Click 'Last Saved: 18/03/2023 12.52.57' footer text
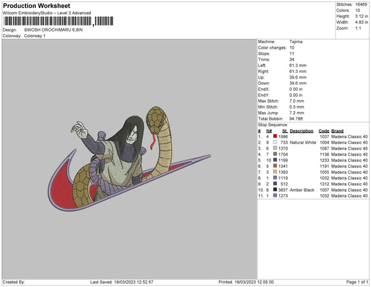Viewport: 371px width, 287px height. click(x=122, y=282)
